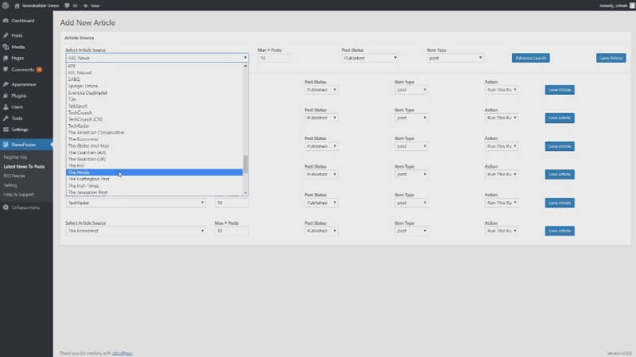Select The Huffington Post in source list
636x357 pixels.
(x=154, y=179)
